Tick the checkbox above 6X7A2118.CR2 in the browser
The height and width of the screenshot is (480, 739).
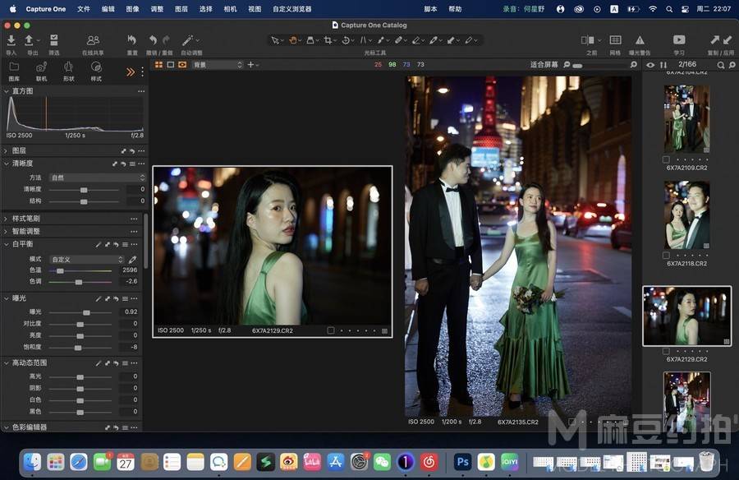666,256
